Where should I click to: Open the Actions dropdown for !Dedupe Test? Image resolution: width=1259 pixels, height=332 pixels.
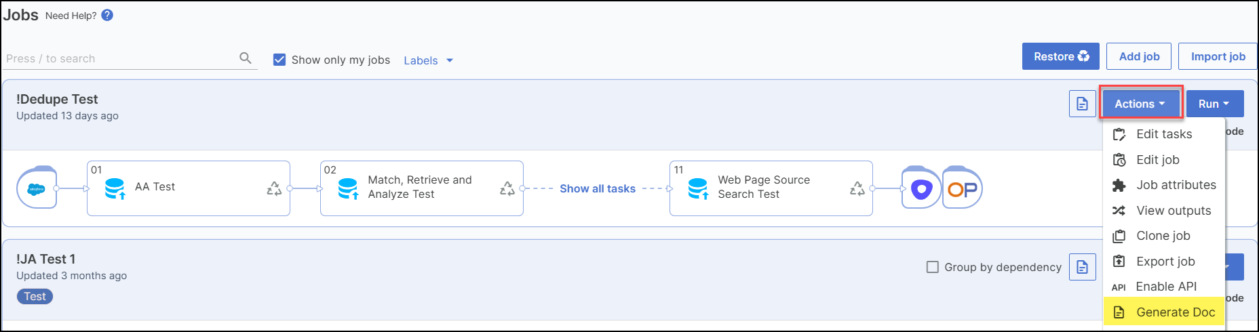coord(1140,104)
